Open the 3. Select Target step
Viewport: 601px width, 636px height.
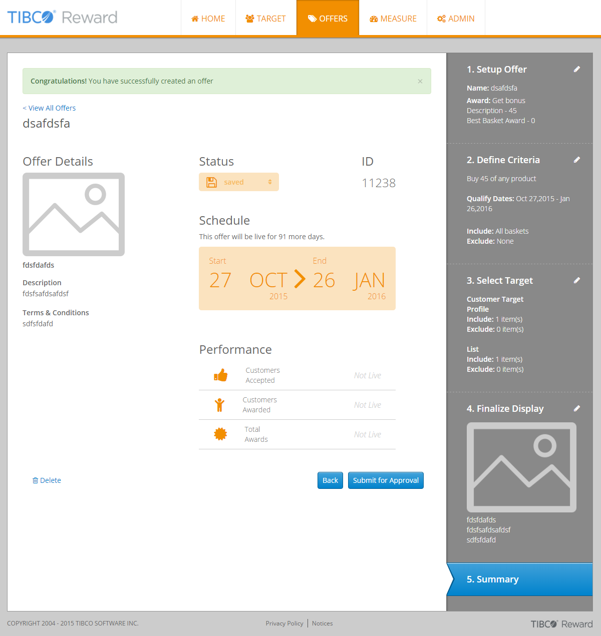point(500,281)
